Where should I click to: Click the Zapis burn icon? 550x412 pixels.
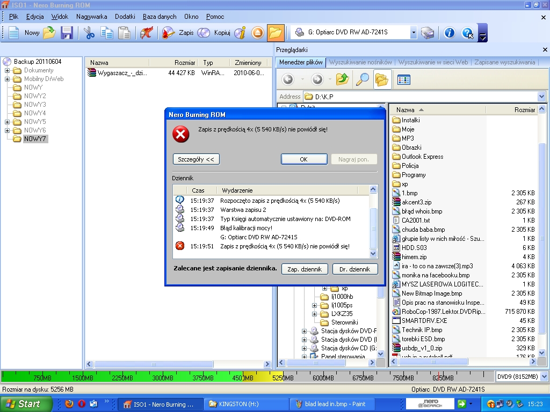168,33
